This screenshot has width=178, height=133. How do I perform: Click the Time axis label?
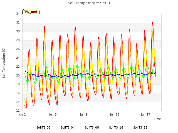157,119
